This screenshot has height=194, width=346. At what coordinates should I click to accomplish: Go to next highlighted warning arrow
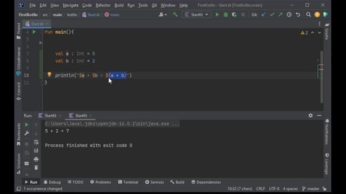tap(320, 32)
